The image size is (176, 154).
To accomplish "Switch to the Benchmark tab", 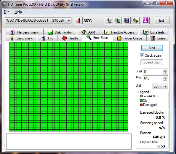I will (21, 38).
